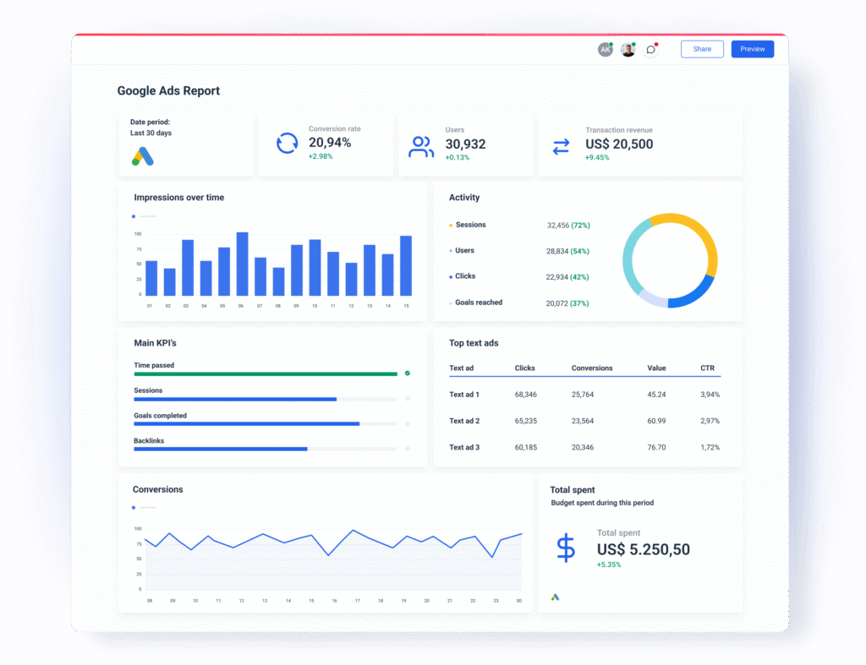Sort table by Clicks column header
The height and width of the screenshot is (665, 866).
524,368
